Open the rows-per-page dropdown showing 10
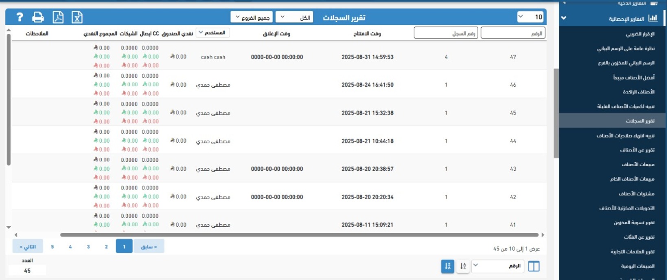This screenshot has width=668, height=280. (x=530, y=17)
